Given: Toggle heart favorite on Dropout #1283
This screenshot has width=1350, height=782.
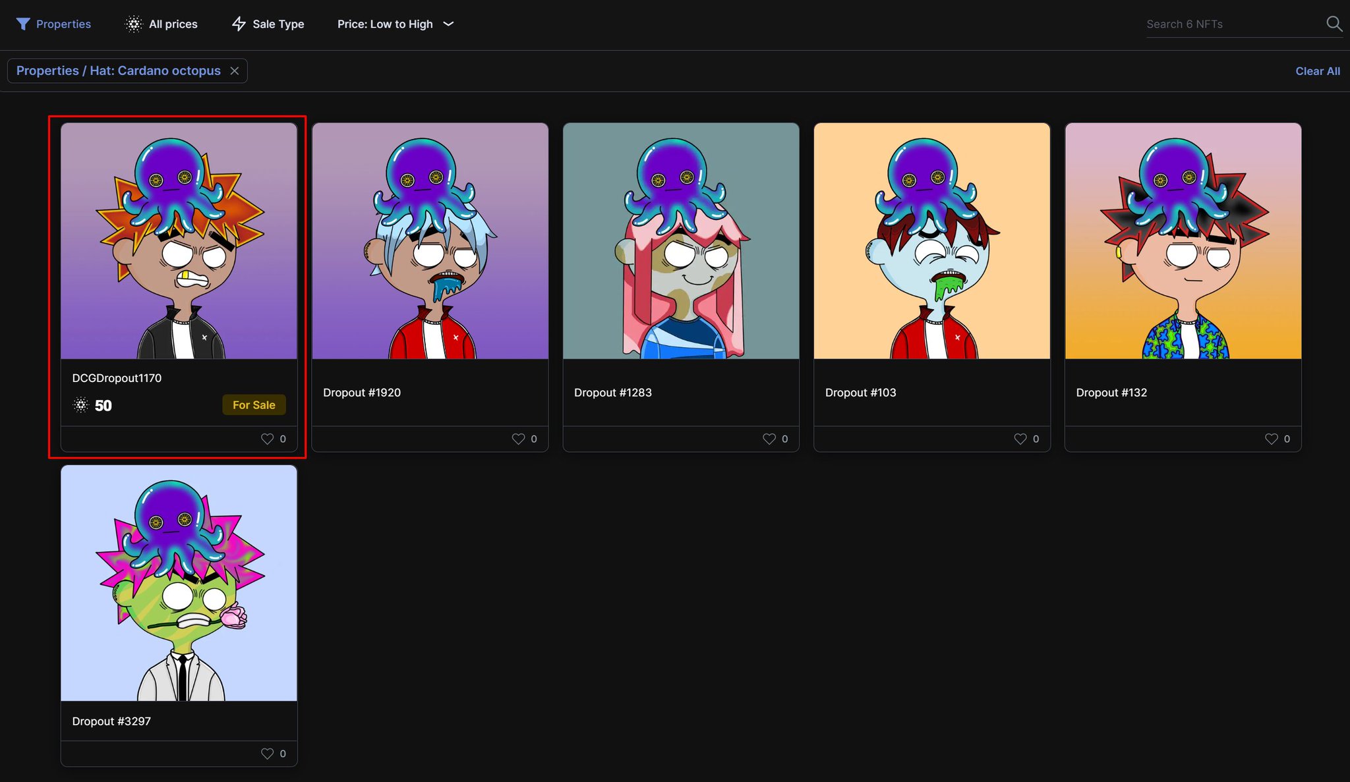Looking at the screenshot, I should pyautogui.click(x=769, y=439).
